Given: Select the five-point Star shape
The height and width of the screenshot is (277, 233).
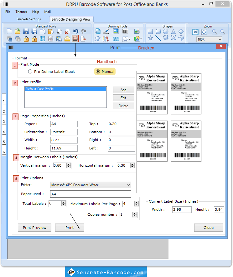Looking at the screenshot, I should coord(150,38).
